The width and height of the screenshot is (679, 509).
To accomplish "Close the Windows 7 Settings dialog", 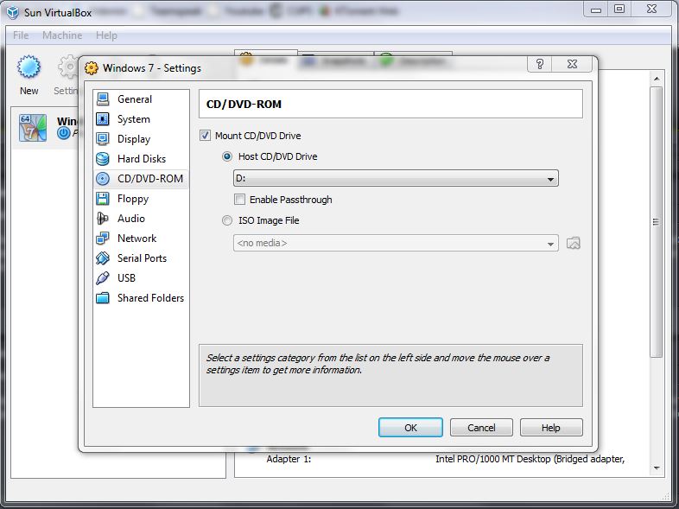I will 572,64.
